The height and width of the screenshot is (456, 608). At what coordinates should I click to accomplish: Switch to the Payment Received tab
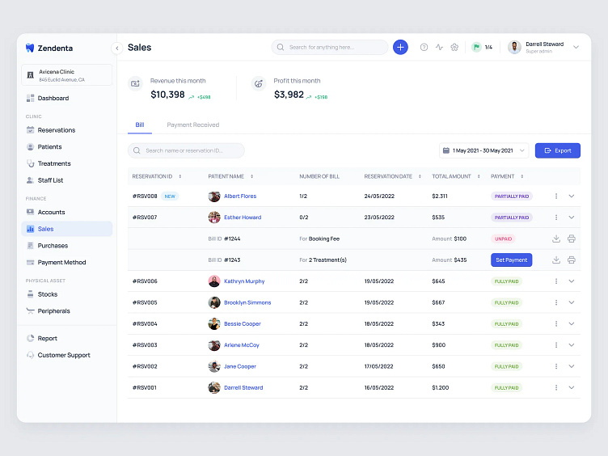[x=192, y=125]
